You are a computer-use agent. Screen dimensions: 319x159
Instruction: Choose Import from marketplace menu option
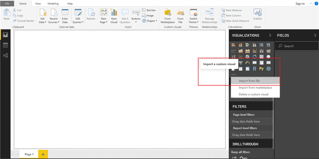[x=255, y=88]
